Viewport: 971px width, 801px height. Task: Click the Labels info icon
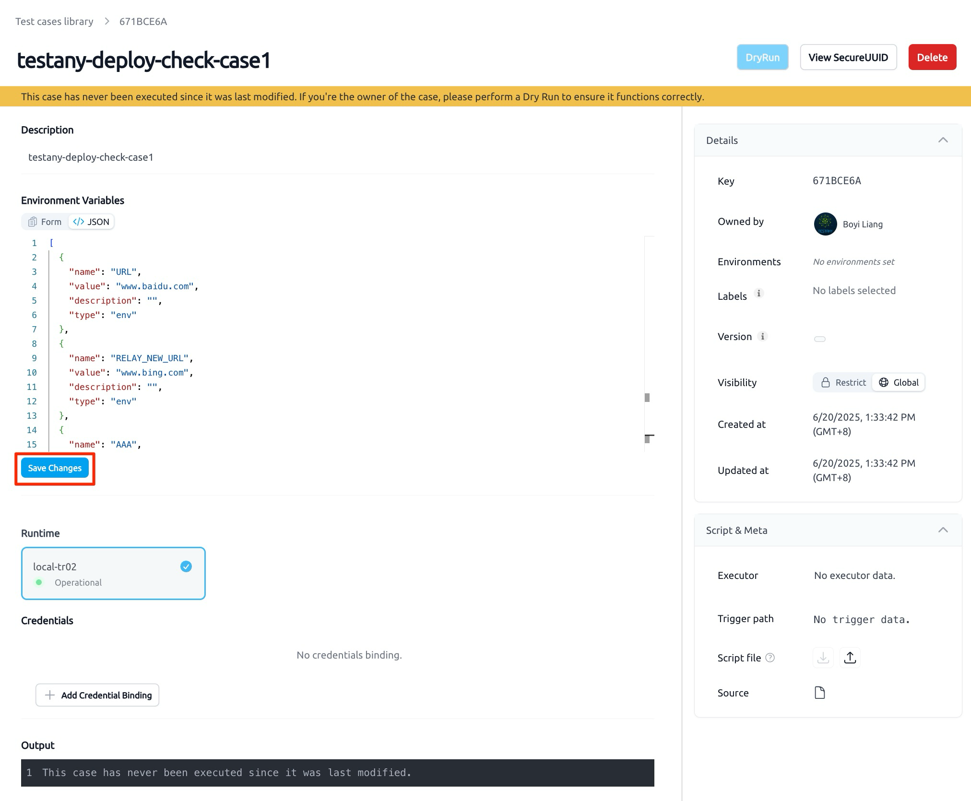758,293
